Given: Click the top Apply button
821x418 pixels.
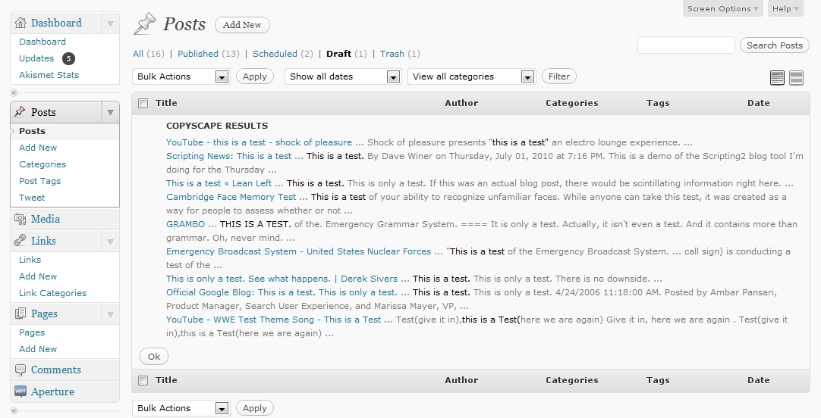Looking at the screenshot, I should (x=255, y=76).
